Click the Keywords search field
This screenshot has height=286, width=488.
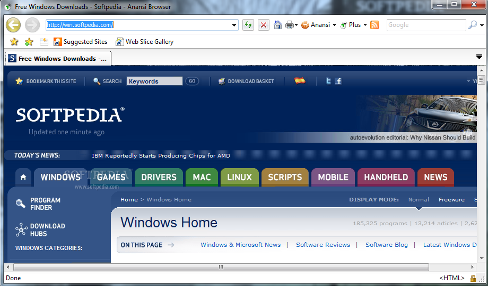pos(154,81)
